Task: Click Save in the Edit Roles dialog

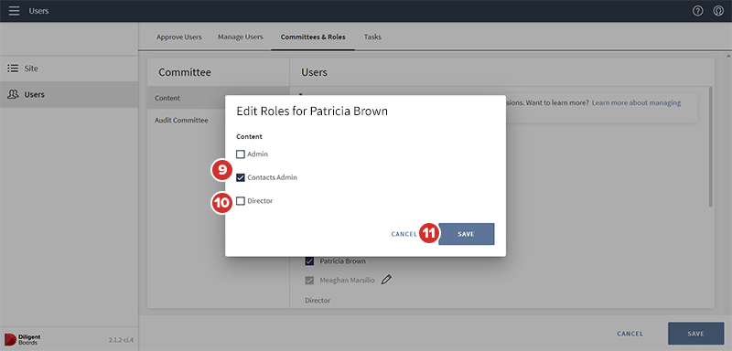Action: coord(467,234)
